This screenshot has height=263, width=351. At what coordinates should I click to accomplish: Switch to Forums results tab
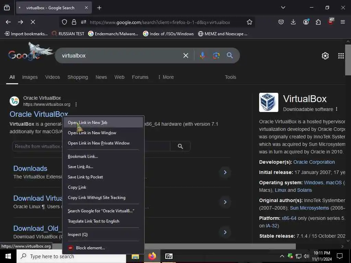tap(140, 77)
